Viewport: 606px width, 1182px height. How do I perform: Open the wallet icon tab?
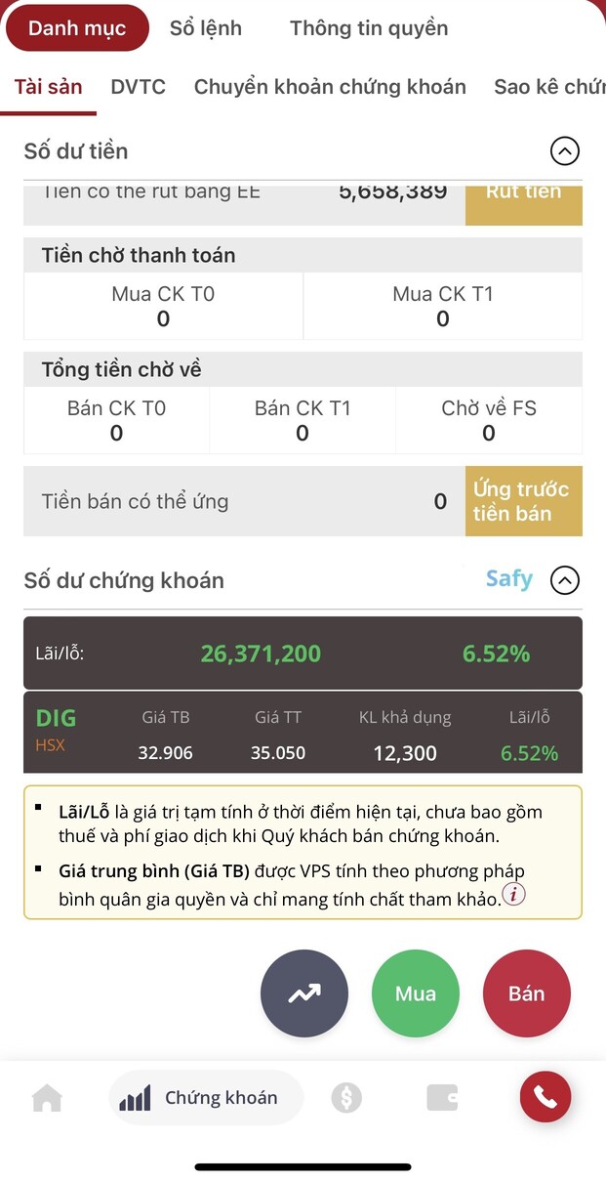442,1098
